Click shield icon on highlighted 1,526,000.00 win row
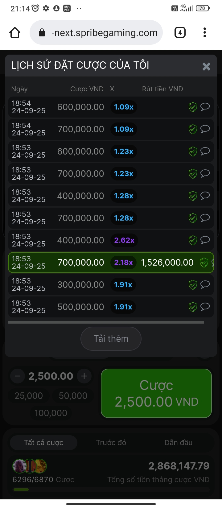 pos(204,263)
